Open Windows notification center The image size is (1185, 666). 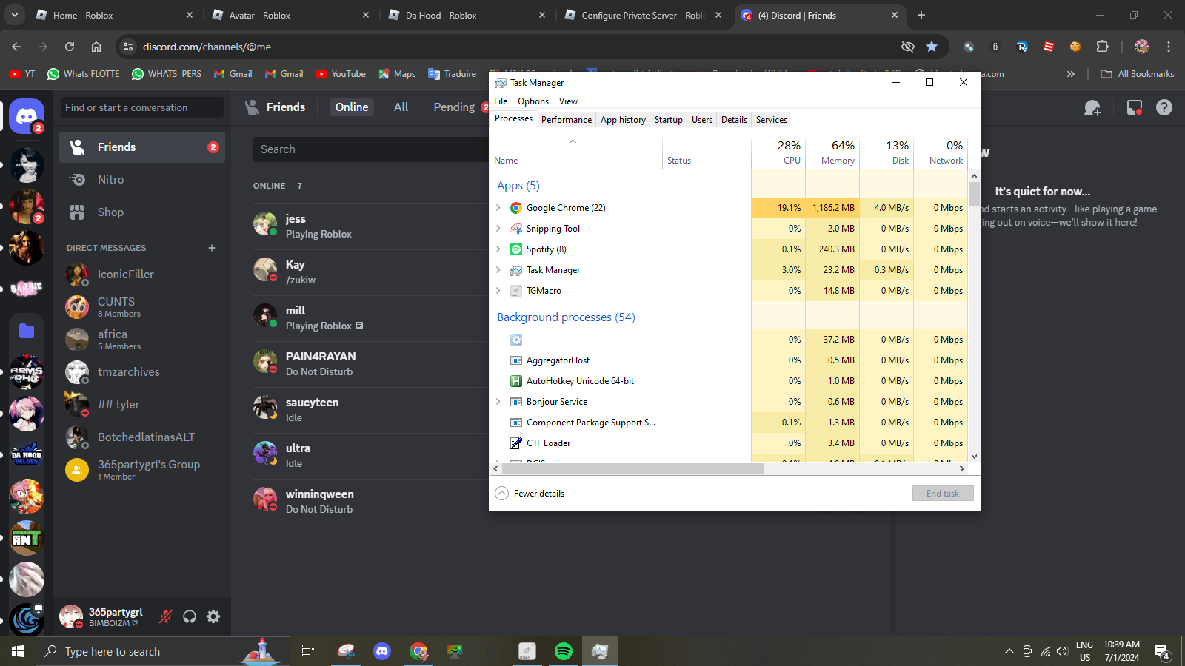1161,652
